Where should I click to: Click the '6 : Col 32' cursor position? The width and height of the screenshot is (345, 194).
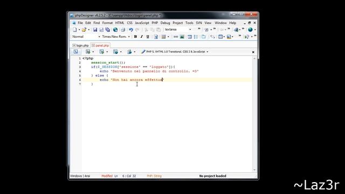click(x=129, y=176)
